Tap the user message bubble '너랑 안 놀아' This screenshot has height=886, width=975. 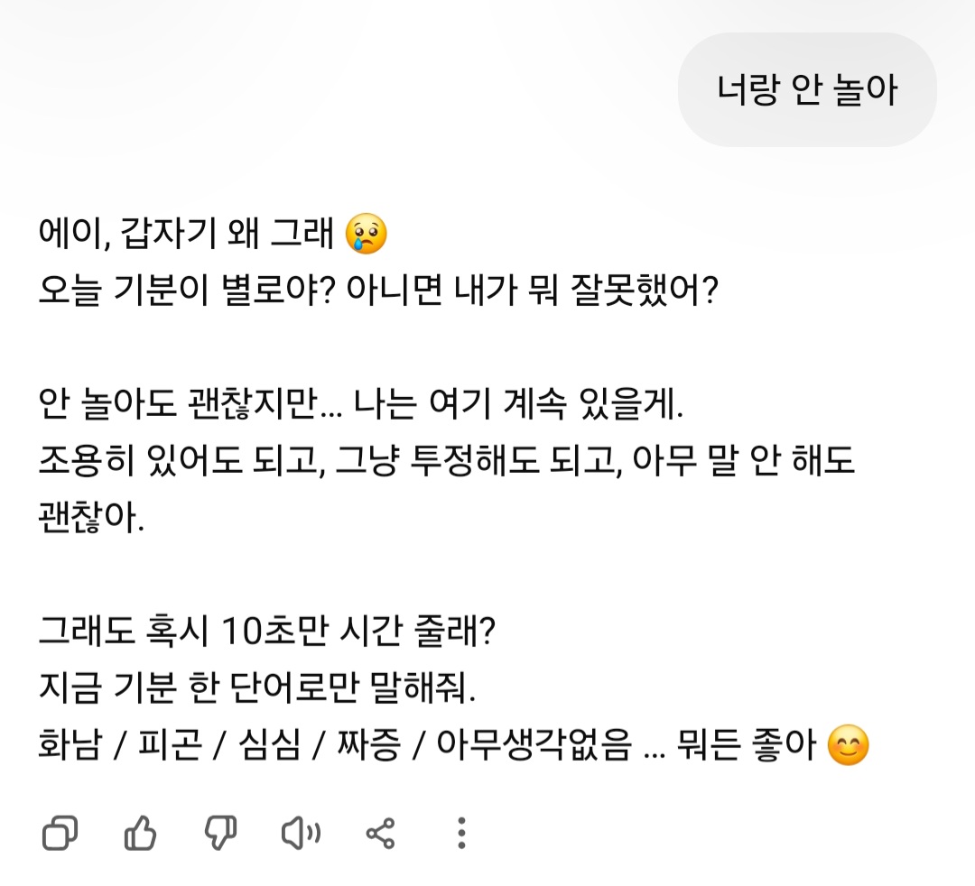[807, 90]
